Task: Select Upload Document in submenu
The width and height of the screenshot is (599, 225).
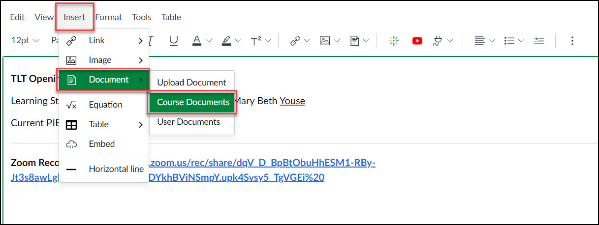Action: (x=192, y=83)
